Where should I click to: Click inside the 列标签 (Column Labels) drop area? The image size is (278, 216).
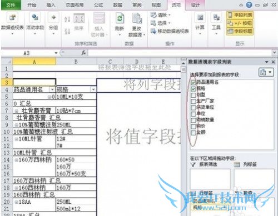pyautogui.click(x=254, y=179)
